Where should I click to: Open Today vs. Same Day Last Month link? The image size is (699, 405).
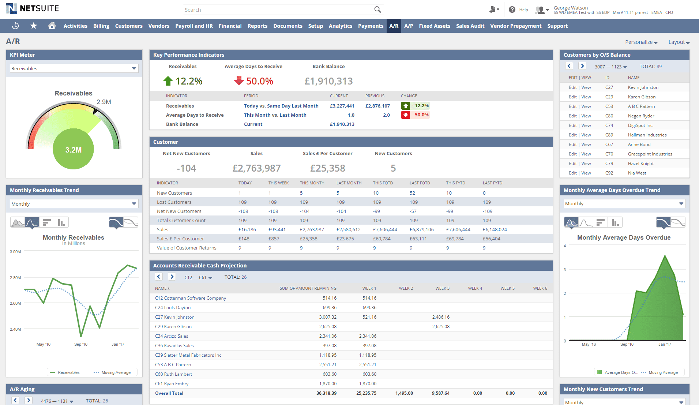pos(281,106)
